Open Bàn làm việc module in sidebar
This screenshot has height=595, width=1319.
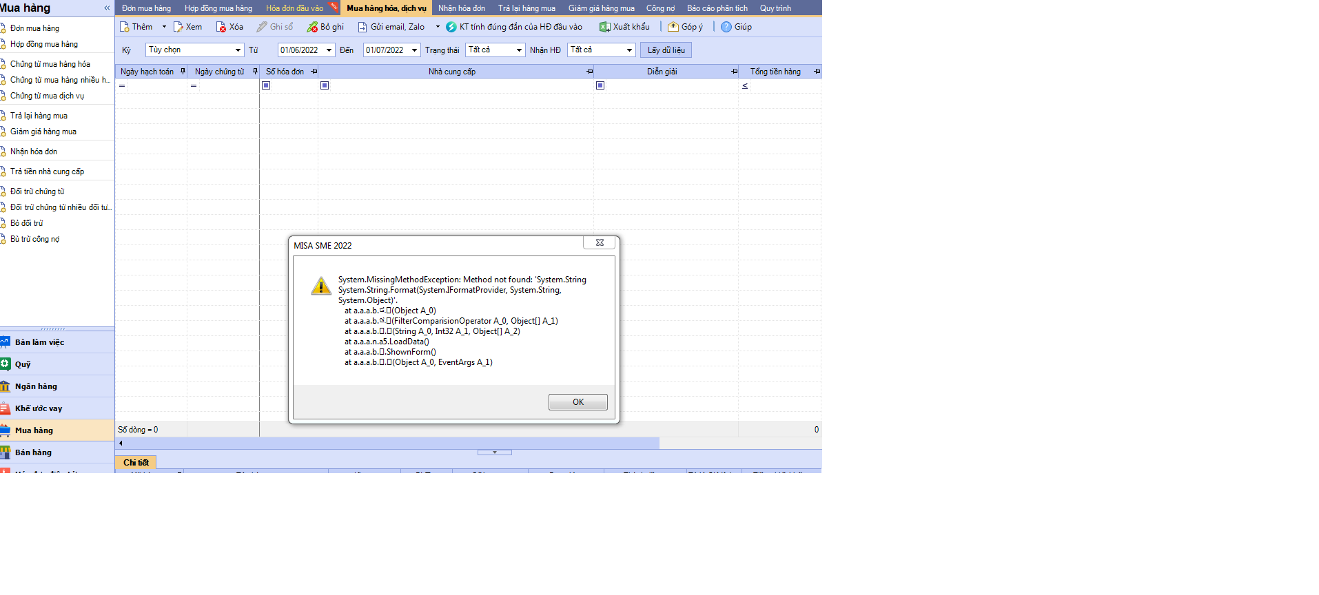pos(57,342)
